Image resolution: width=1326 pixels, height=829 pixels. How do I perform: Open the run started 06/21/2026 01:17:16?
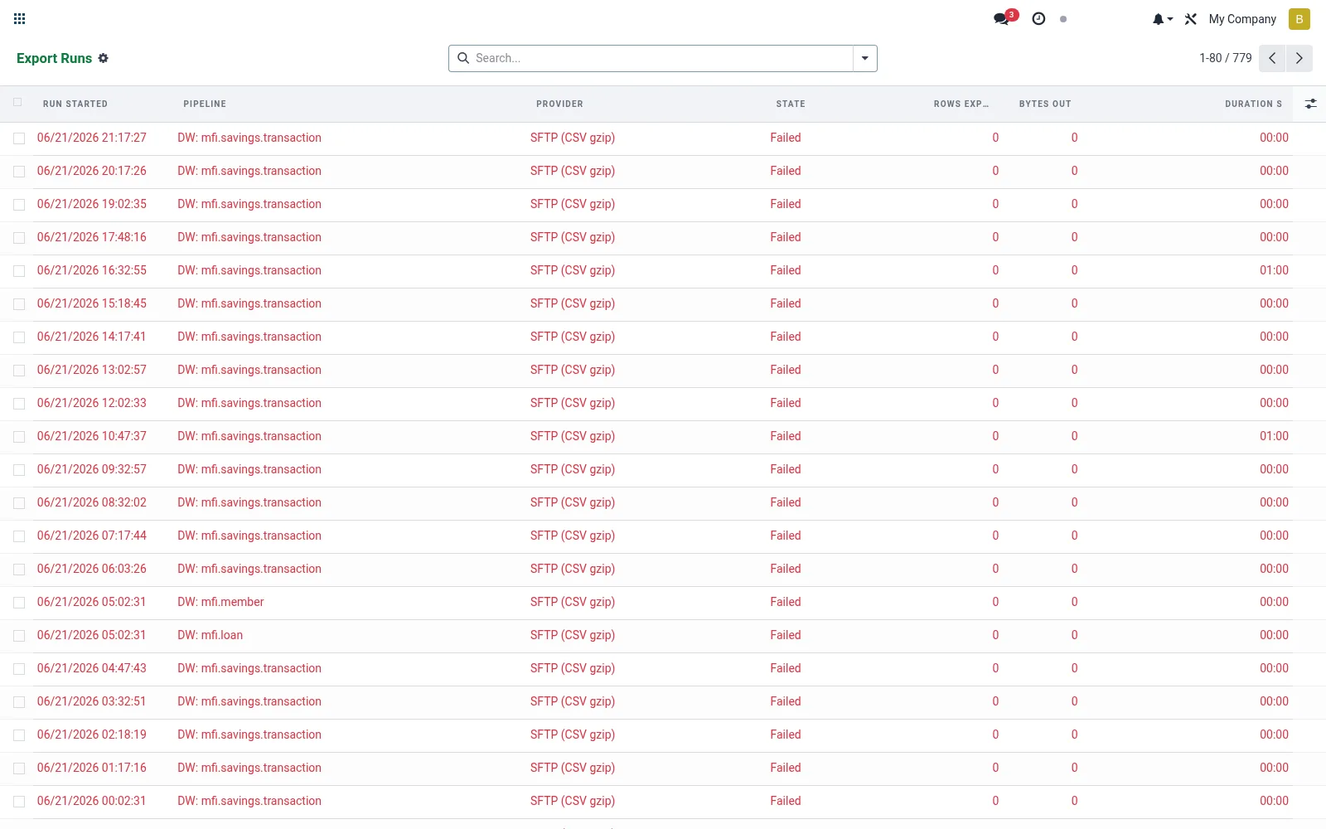coord(91,768)
